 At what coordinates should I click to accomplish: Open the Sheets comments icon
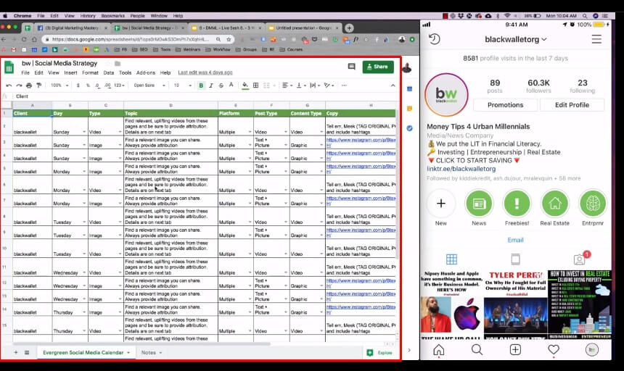[x=351, y=67]
